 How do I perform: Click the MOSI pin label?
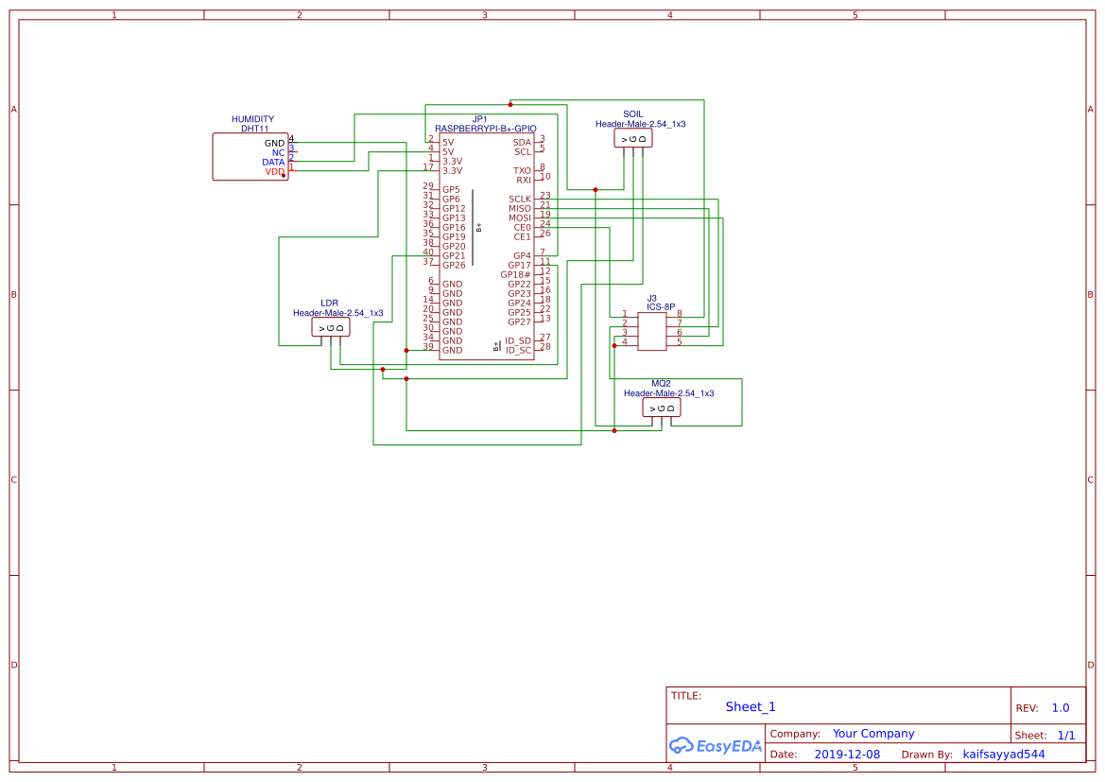click(519, 217)
